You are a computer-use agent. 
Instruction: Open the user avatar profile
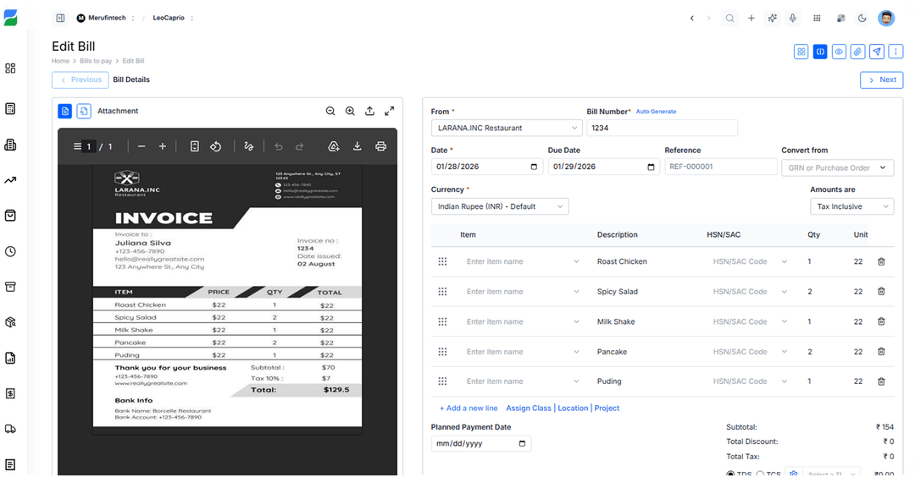pos(886,18)
